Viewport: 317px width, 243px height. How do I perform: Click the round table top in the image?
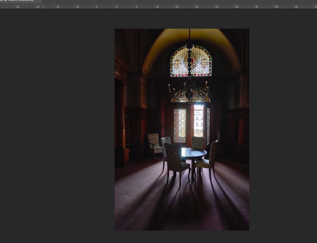(193, 153)
